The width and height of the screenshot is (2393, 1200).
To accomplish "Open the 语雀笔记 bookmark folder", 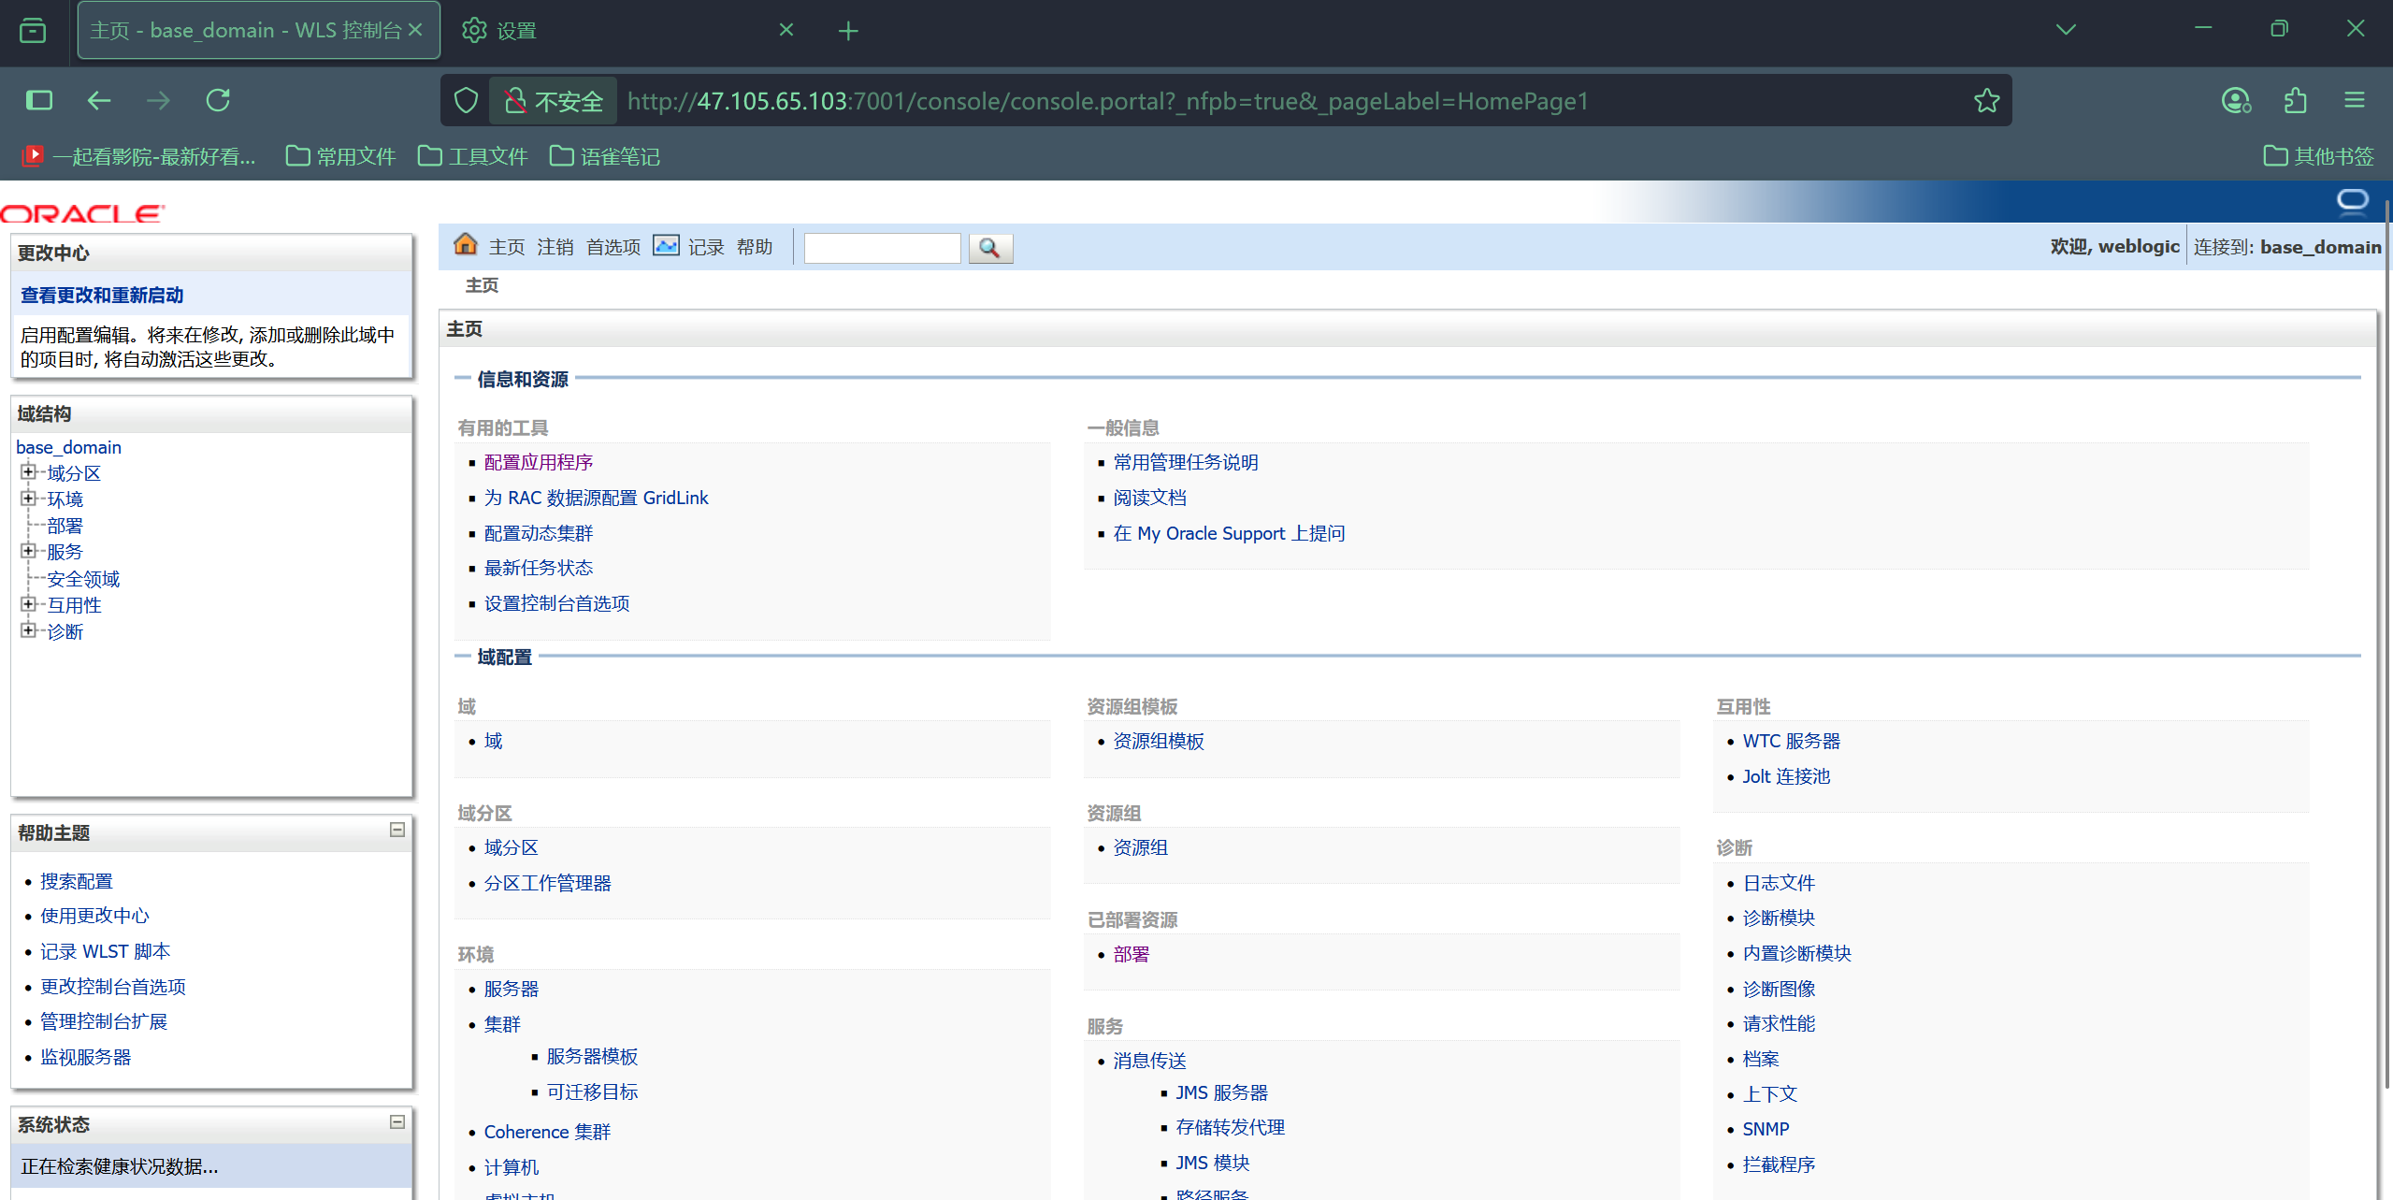I will pos(605,156).
